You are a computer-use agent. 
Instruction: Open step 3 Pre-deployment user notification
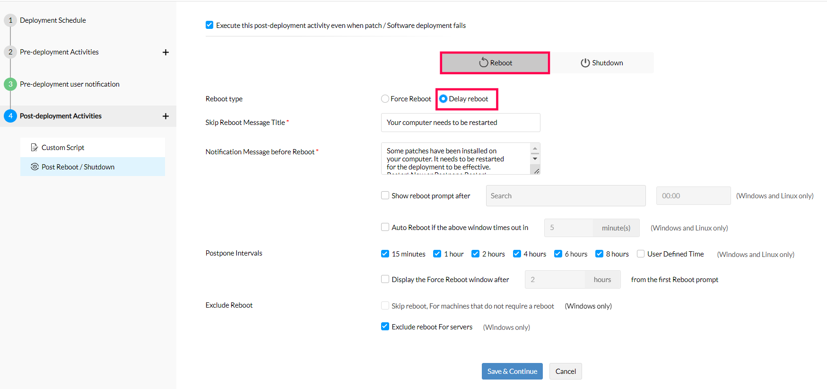click(x=69, y=84)
